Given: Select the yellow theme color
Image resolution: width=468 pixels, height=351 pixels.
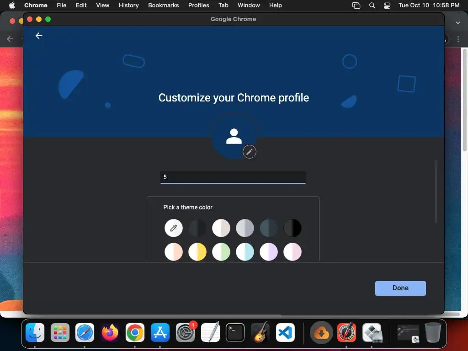Looking at the screenshot, I should click(x=197, y=252).
